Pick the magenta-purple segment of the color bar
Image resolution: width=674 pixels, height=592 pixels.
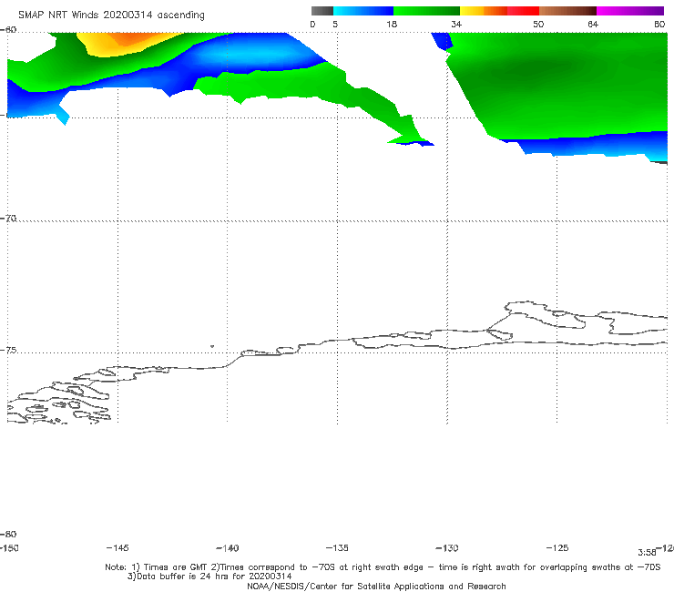pyautogui.click(x=630, y=11)
